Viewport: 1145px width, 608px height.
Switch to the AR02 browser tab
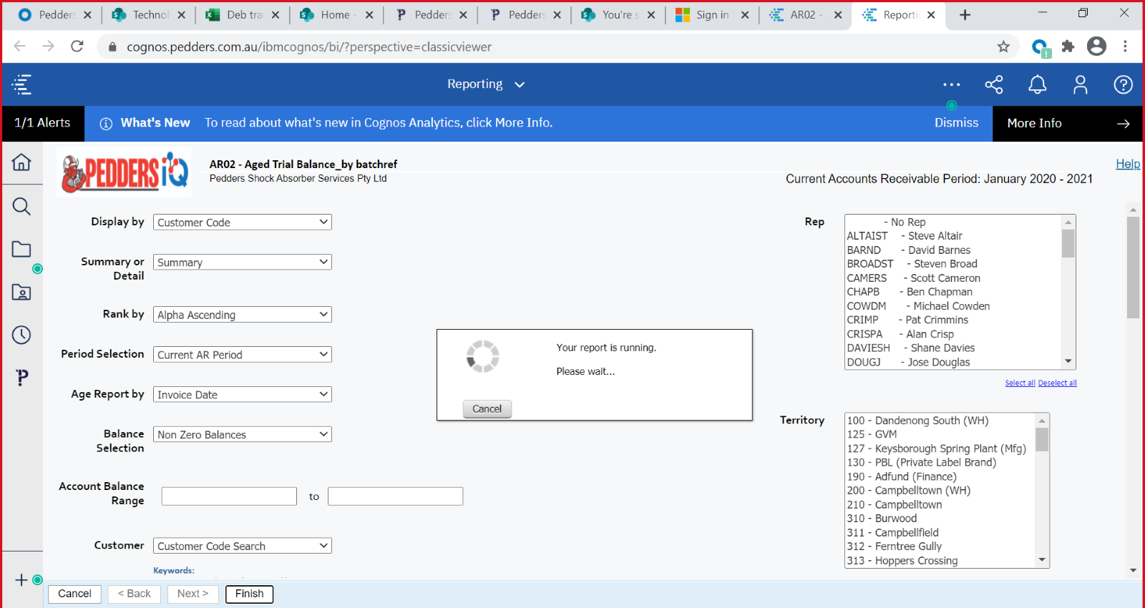[806, 15]
